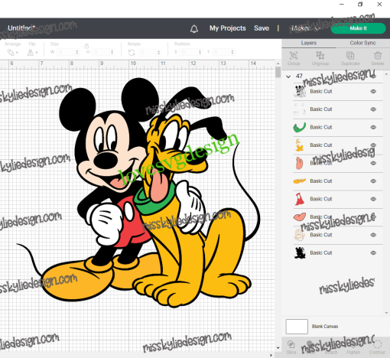
Task: Toggle visibility of green collar layer
Action: (x=373, y=127)
